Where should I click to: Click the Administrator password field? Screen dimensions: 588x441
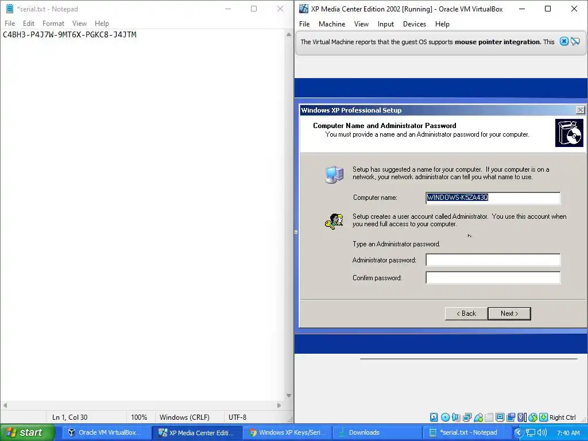(493, 260)
